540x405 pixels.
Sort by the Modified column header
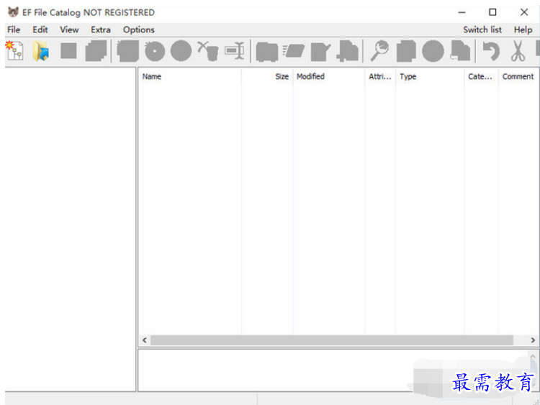(x=329, y=76)
